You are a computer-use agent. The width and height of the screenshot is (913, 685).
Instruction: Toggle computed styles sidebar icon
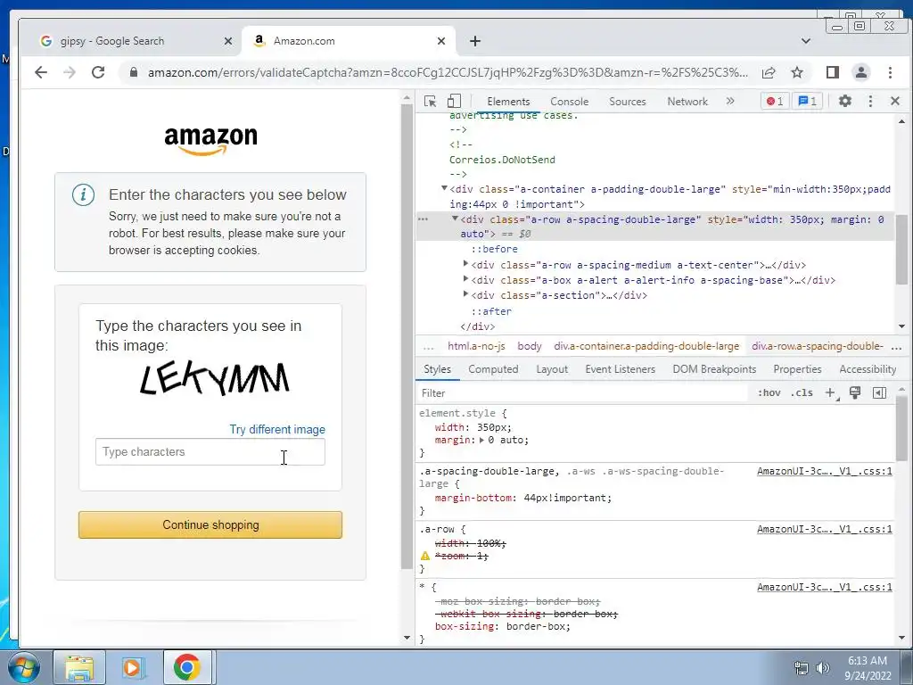click(880, 393)
